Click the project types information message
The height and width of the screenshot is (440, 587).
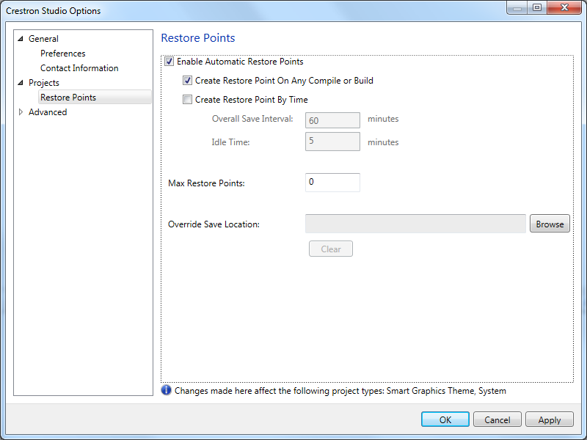tap(340, 391)
